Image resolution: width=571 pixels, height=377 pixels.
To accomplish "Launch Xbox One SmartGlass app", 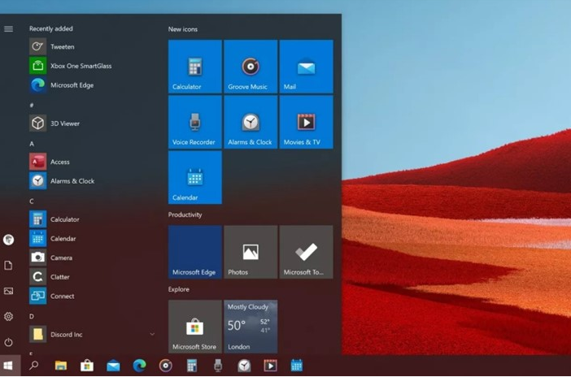I will [x=91, y=66].
